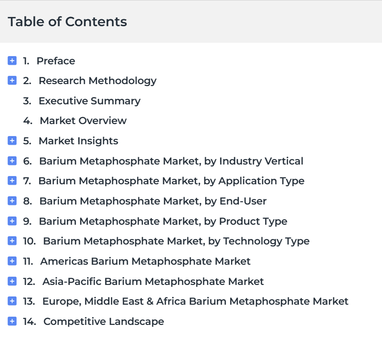Viewport: 382px width, 341px height.
Task: Select Americas Barium Metaphosphate Market title
Action: pyautogui.click(x=145, y=261)
